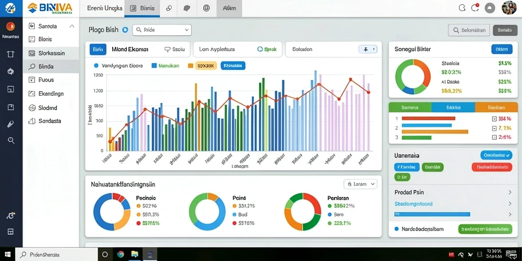Screen dimensions: 522x261
Task: Click the blue button in Sonegui Biinter card
Action: tap(502, 49)
